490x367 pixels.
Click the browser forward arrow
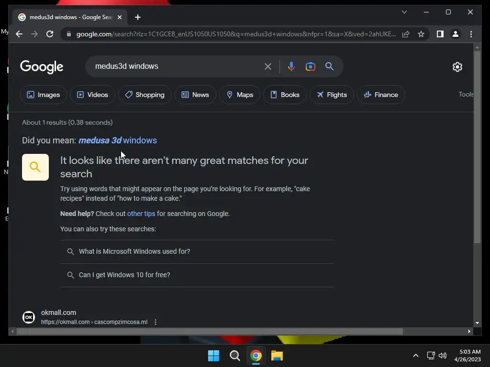[34, 34]
